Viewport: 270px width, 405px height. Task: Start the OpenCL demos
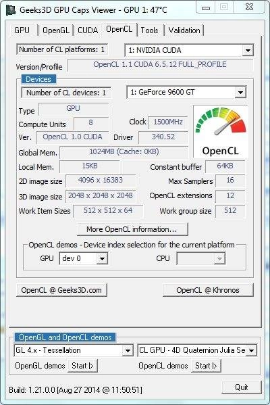coord(206,366)
